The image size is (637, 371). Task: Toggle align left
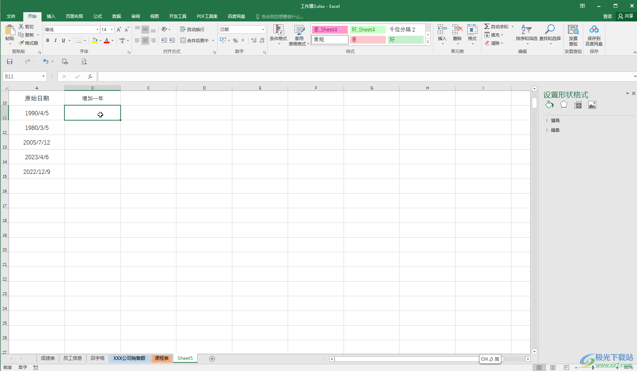[x=137, y=40]
